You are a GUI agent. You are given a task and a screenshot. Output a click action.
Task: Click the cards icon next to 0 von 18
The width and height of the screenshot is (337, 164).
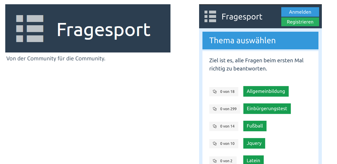215,92
